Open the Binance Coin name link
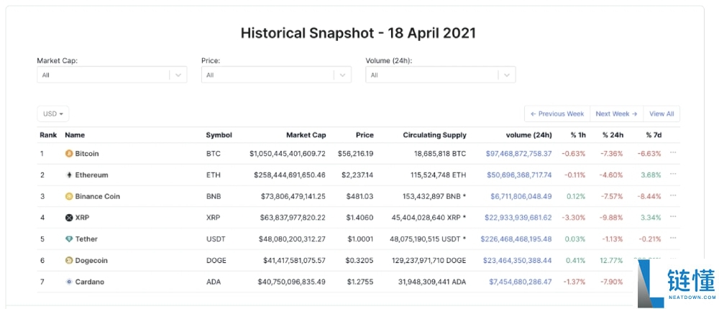This screenshot has height=309, width=719. (97, 196)
